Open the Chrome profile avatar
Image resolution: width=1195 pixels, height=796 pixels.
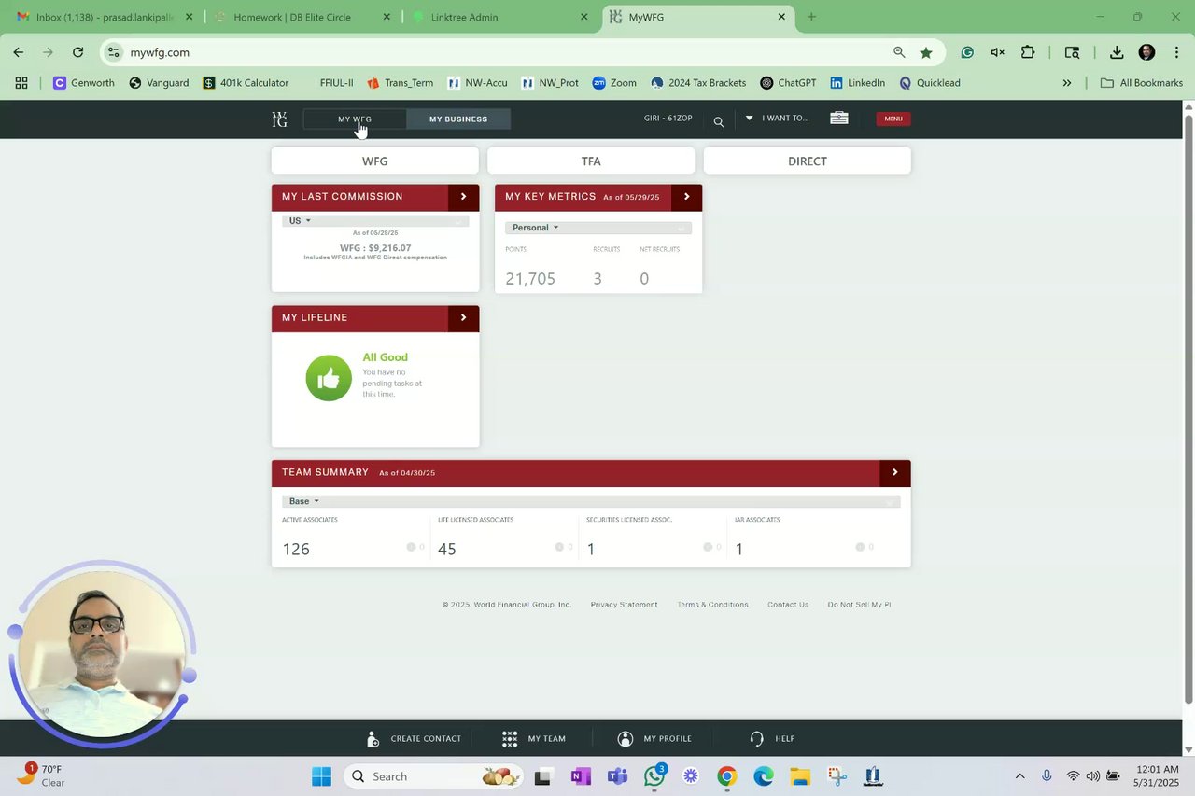[1147, 53]
